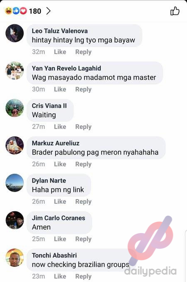Reply to Yan Yan Revelo Lagahid's comment
Image resolution: width=187 pixels, height=282 pixels.
click(x=83, y=90)
